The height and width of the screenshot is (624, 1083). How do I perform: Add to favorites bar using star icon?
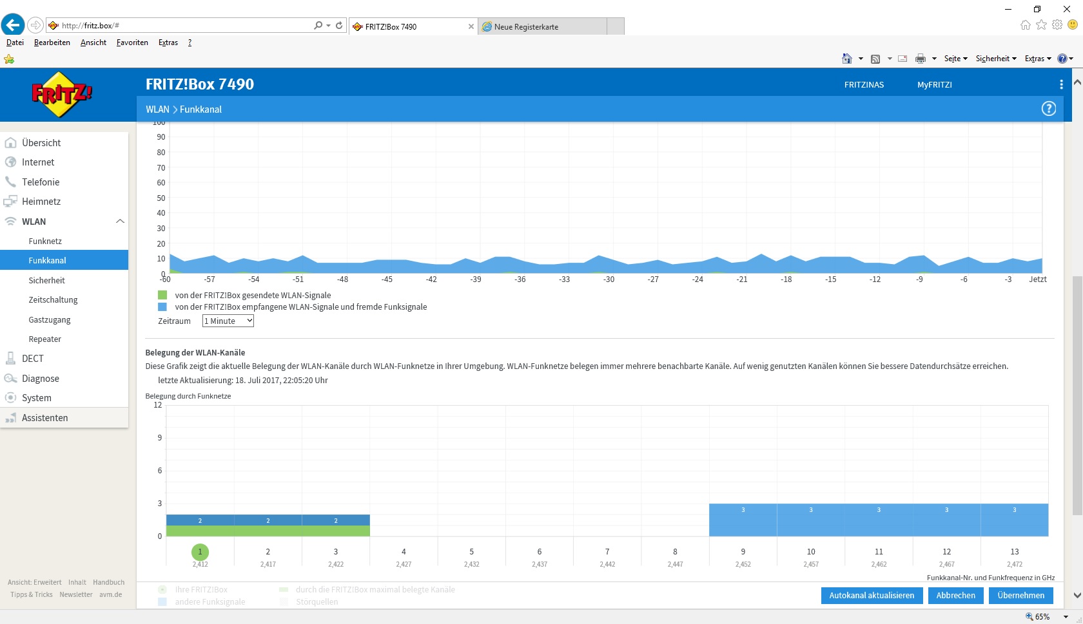pyautogui.click(x=9, y=59)
